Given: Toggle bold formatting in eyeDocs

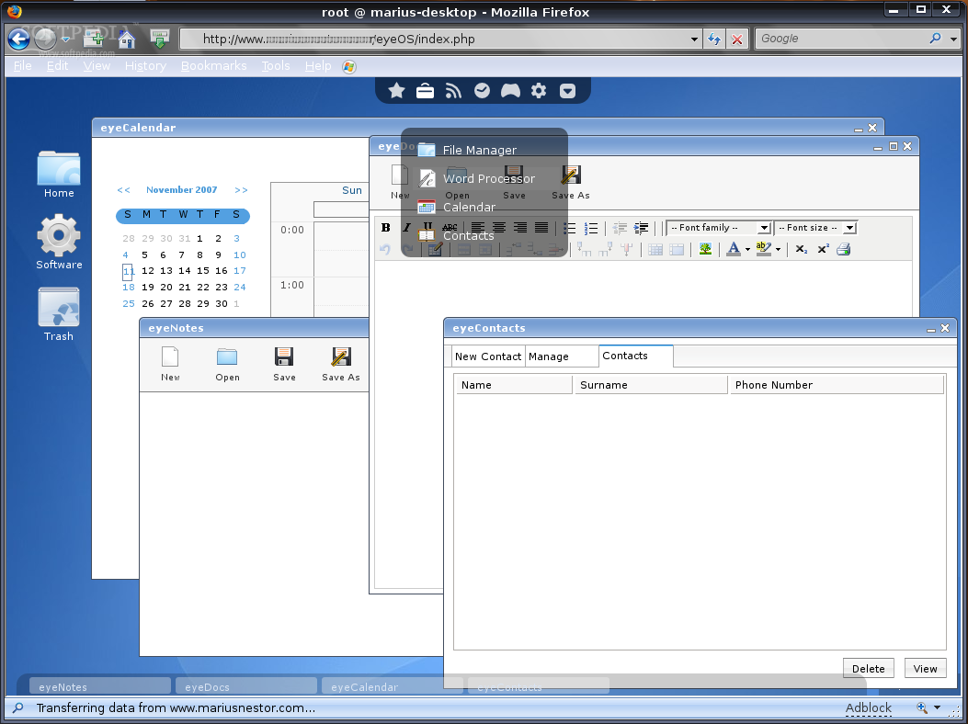Looking at the screenshot, I should [386, 228].
